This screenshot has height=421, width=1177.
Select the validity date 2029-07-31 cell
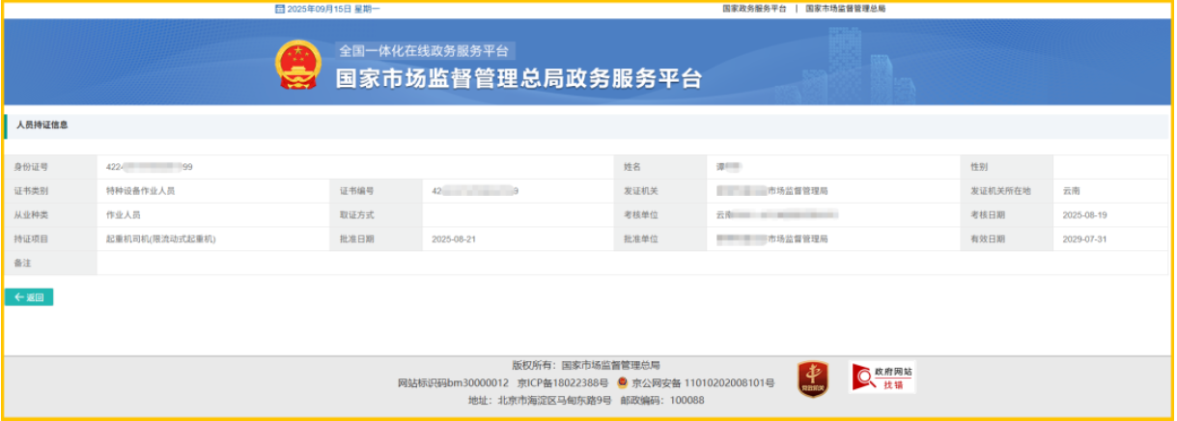tap(1084, 239)
